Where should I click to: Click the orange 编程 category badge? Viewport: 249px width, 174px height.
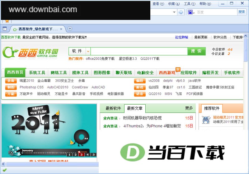tap(140, 81)
